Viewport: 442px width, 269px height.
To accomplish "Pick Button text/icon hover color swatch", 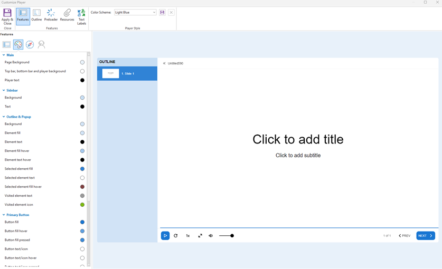I will pos(82,258).
